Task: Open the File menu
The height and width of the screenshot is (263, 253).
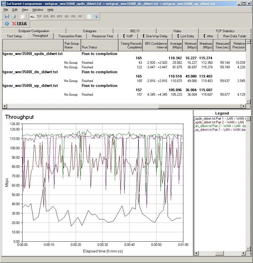Action: (6, 10)
